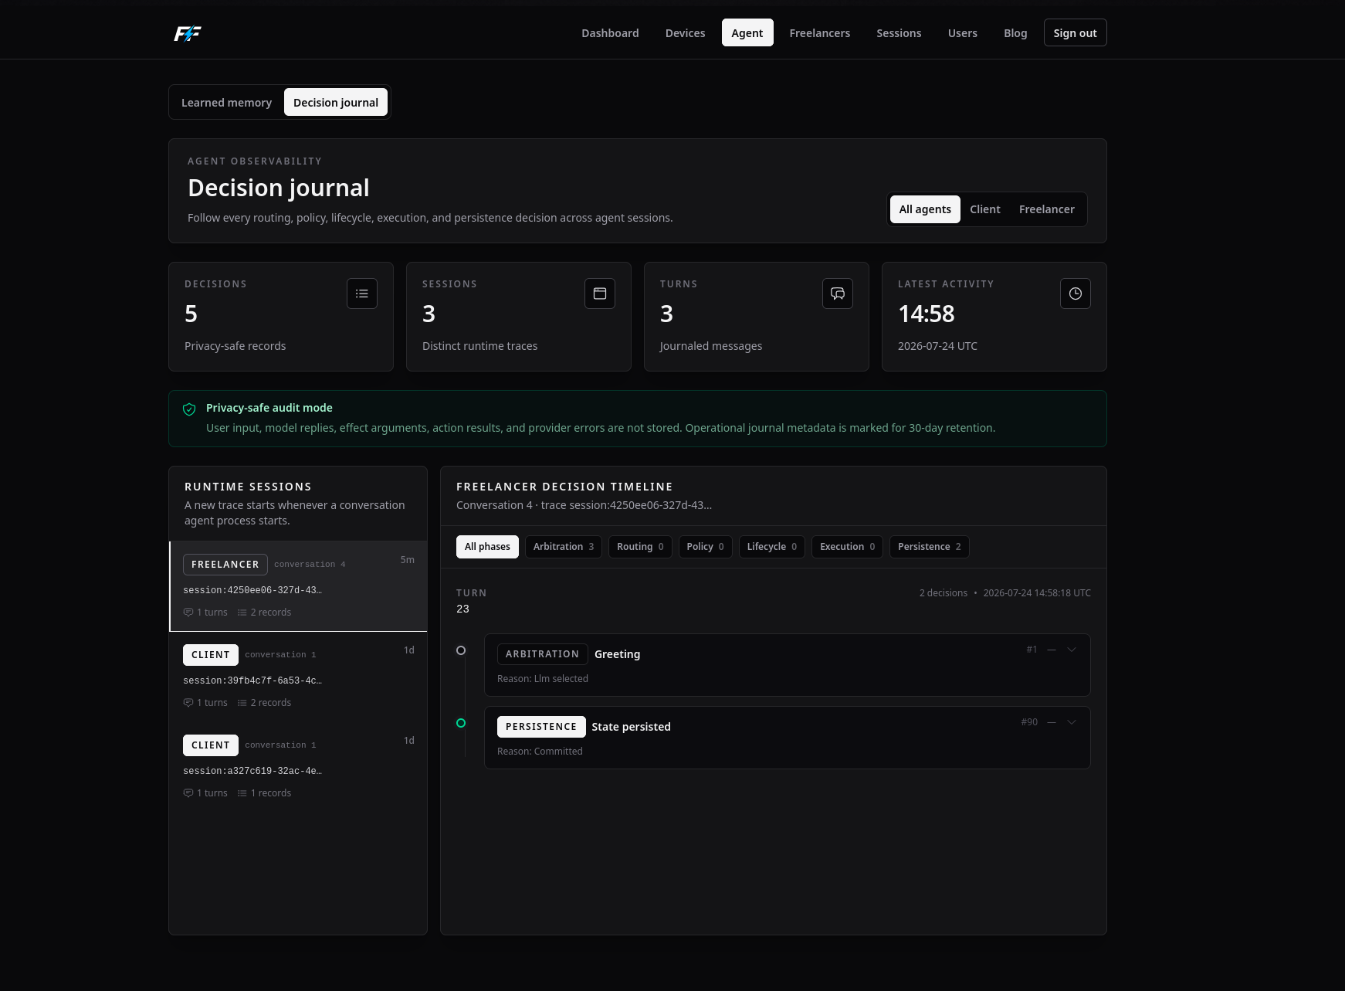
Task: Filter timeline by Lifecycle phase
Action: 772,547
